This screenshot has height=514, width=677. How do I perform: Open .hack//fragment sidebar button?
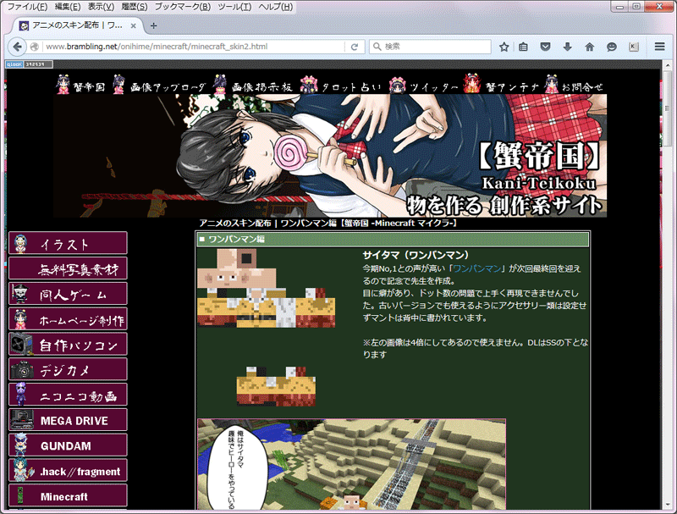(x=69, y=470)
